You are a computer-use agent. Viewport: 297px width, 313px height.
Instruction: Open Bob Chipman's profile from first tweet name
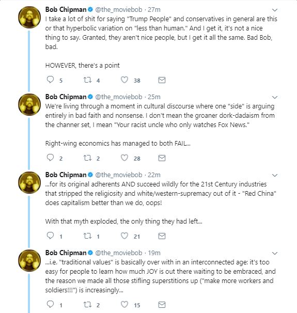point(66,10)
